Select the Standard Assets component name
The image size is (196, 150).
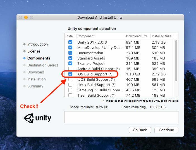(x=91, y=58)
